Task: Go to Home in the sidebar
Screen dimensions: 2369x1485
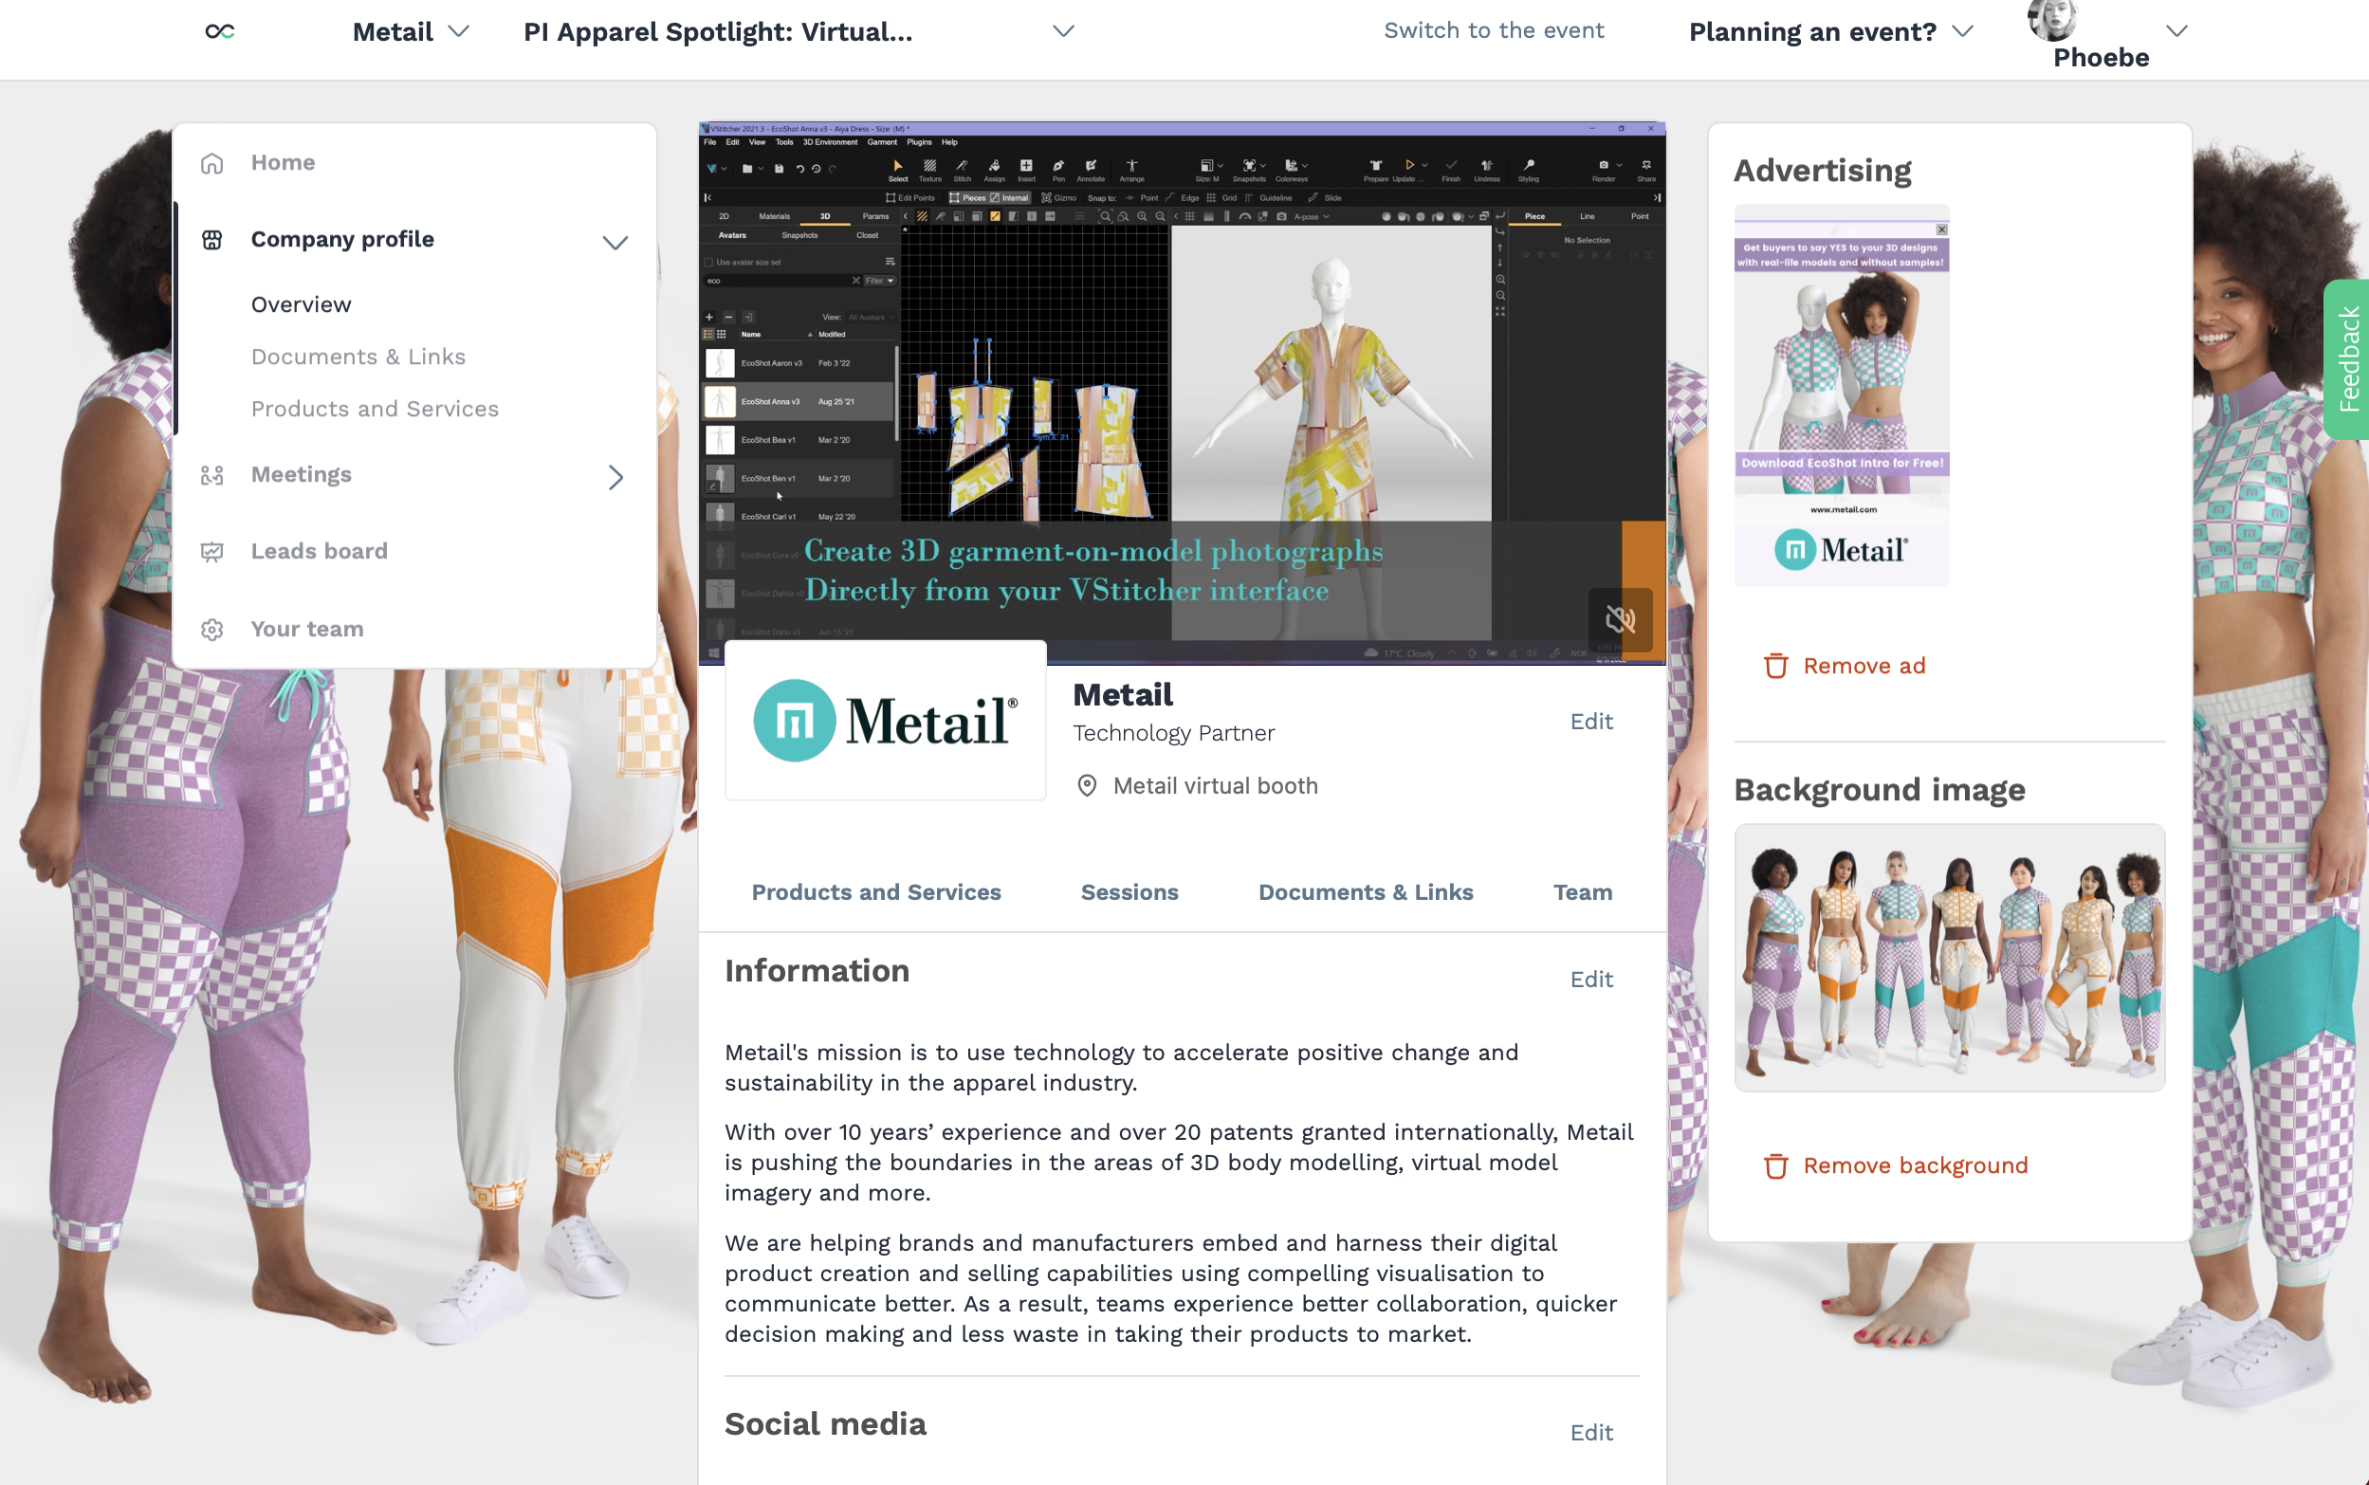Action: click(x=283, y=163)
